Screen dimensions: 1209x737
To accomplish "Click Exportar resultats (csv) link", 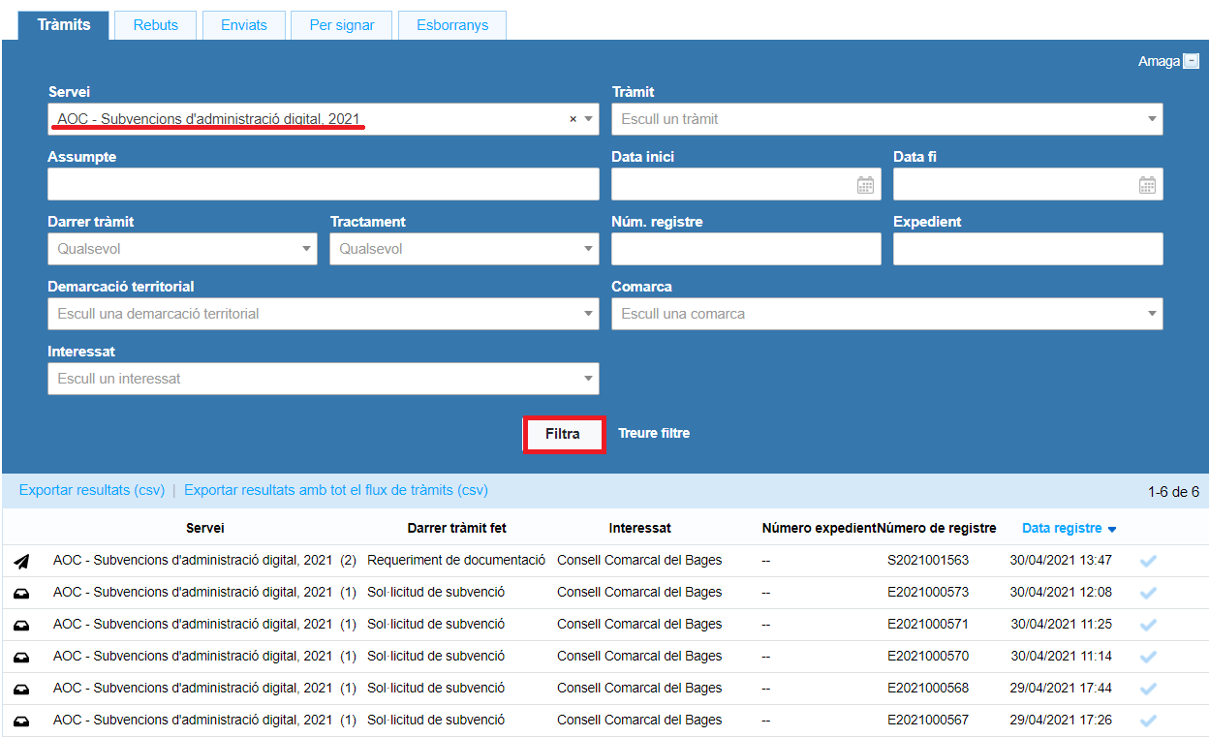I will (92, 490).
